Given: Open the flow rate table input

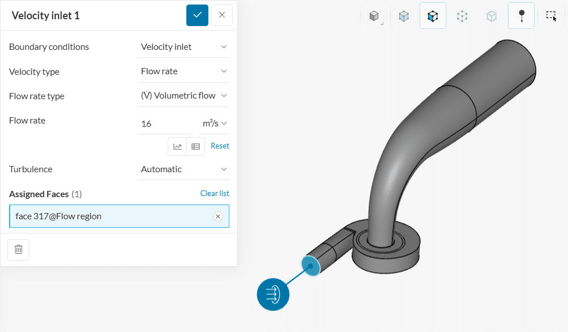Looking at the screenshot, I should click(x=195, y=146).
